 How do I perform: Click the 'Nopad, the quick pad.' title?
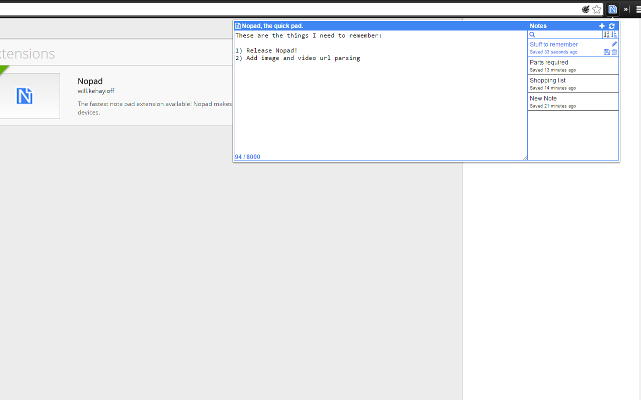point(272,26)
